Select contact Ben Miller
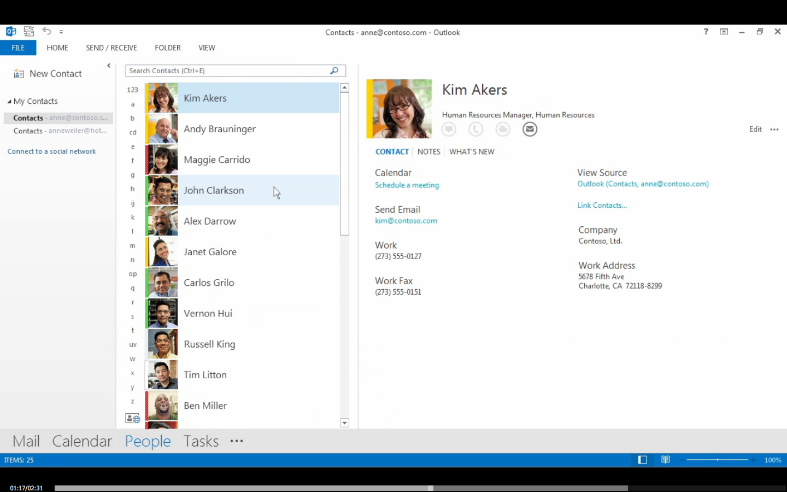 242,406
